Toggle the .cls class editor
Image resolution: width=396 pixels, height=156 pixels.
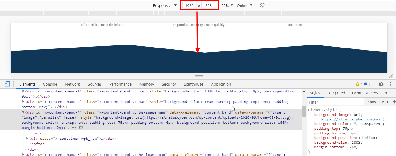[x=384, y=102]
